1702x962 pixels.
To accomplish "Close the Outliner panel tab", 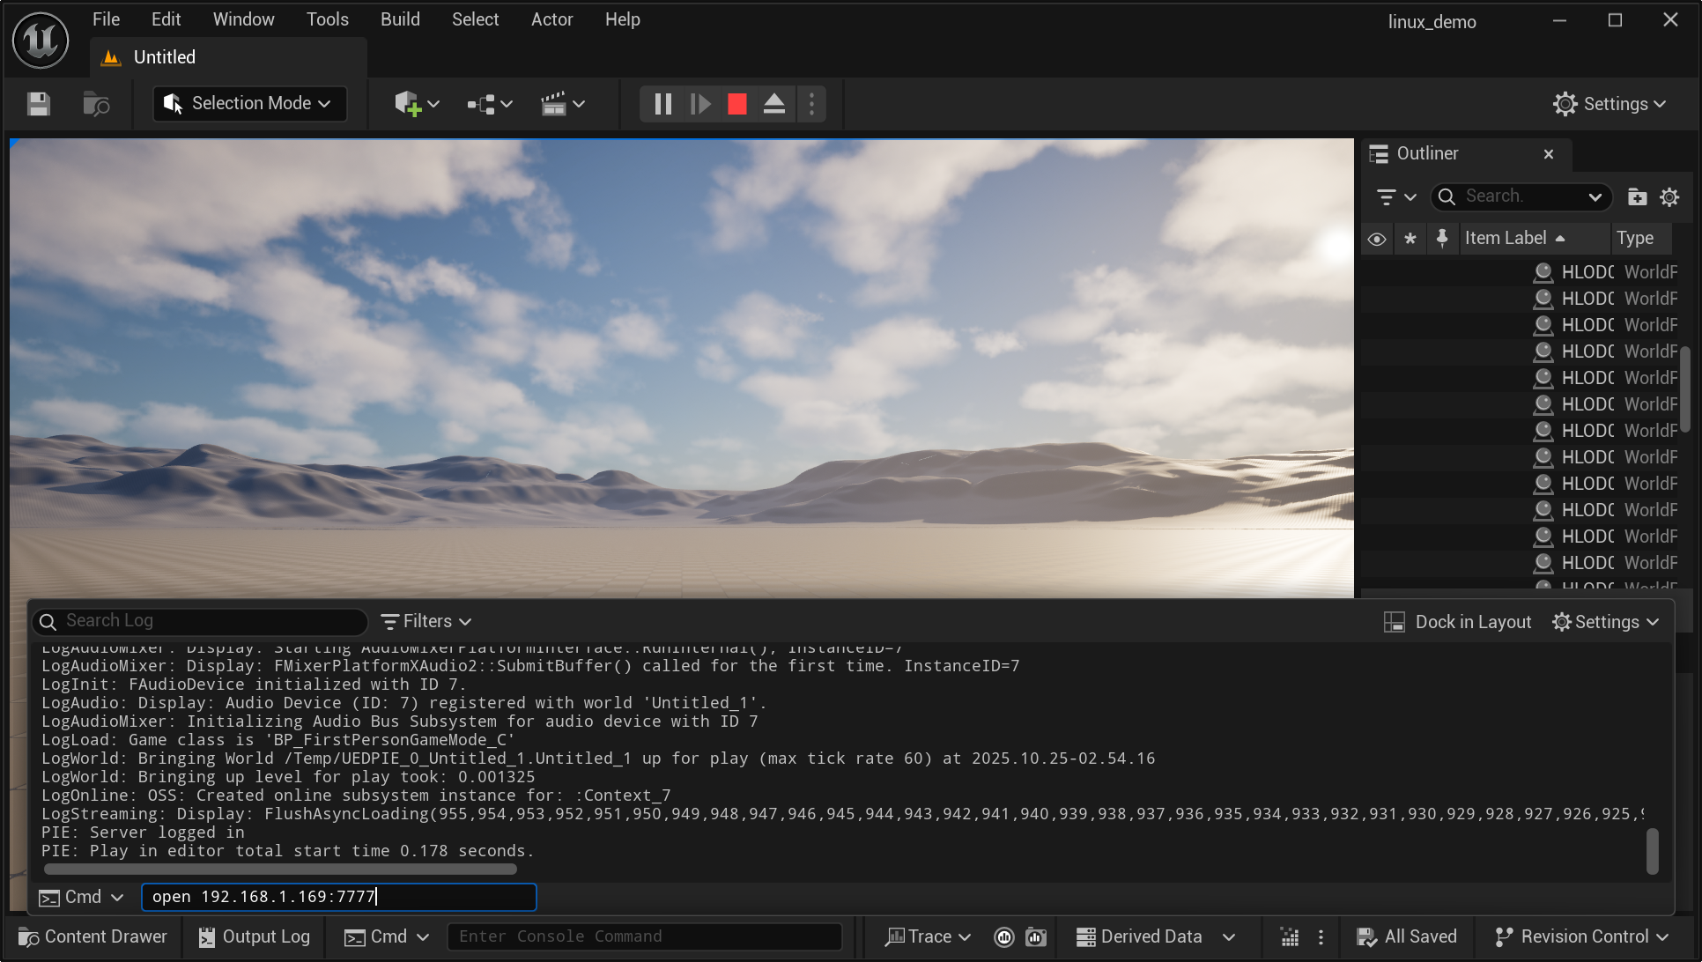I will click(1549, 154).
